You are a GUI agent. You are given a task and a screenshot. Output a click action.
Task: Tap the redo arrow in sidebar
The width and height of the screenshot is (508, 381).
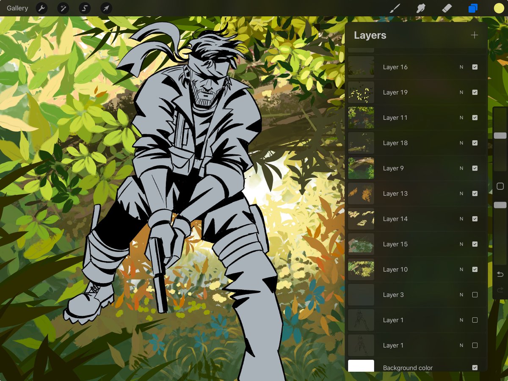pyautogui.click(x=500, y=290)
